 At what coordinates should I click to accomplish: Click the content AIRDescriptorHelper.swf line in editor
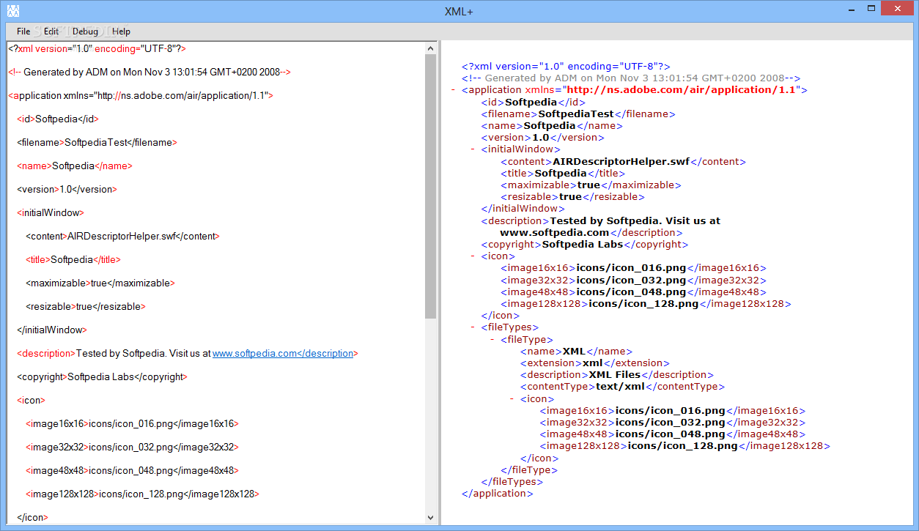(122, 237)
